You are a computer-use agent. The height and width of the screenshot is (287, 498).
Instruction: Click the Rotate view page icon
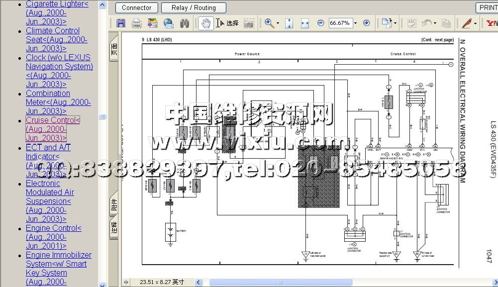tap(387, 23)
